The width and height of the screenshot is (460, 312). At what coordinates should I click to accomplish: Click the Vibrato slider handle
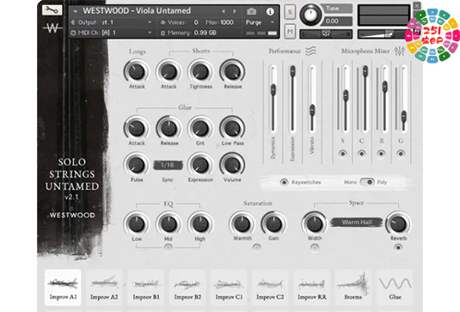tap(312, 110)
